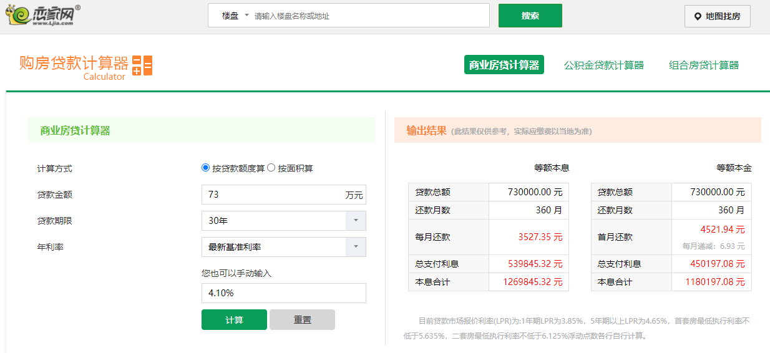770x353 pixels.
Task: Switch to 组合房贷计算器 tab
Action: click(x=704, y=65)
